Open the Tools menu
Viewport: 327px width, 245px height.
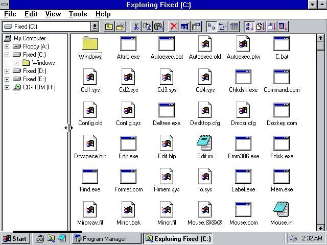tap(78, 14)
